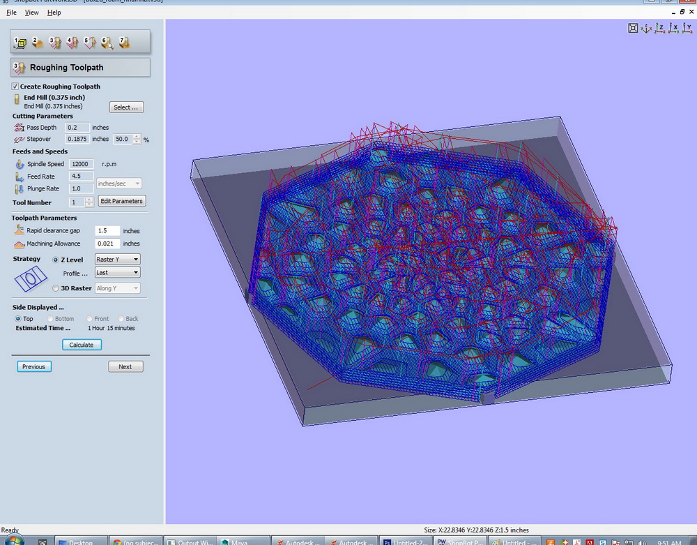Open the File menu

click(11, 13)
